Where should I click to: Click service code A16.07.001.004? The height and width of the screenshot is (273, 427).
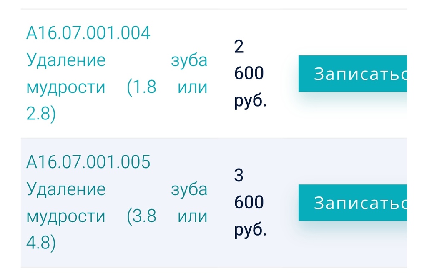[x=88, y=33]
